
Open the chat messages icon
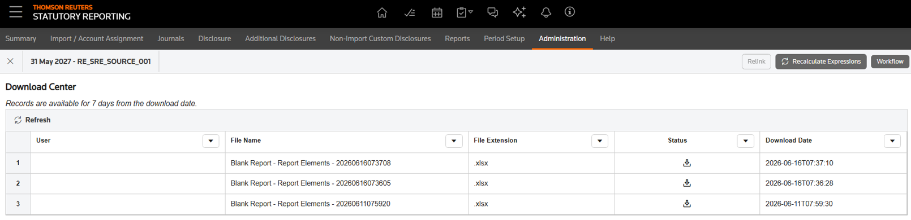click(492, 12)
